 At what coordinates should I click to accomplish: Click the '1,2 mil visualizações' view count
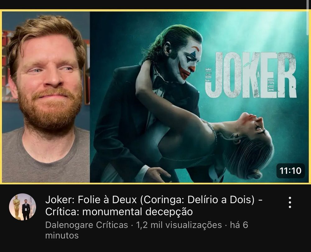click(x=179, y=225)
